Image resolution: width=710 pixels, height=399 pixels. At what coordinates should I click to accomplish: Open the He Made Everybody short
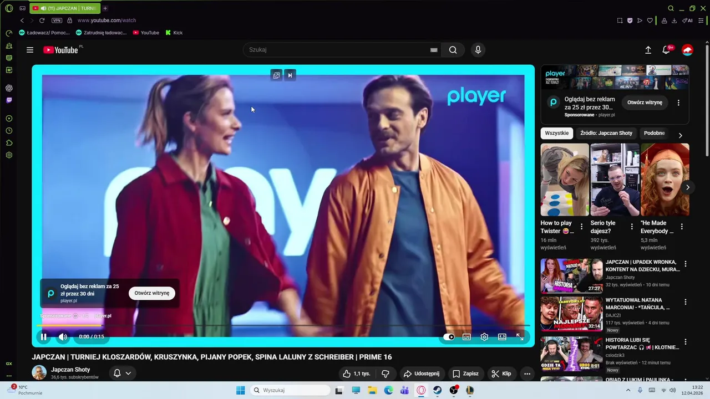[665, 180]
